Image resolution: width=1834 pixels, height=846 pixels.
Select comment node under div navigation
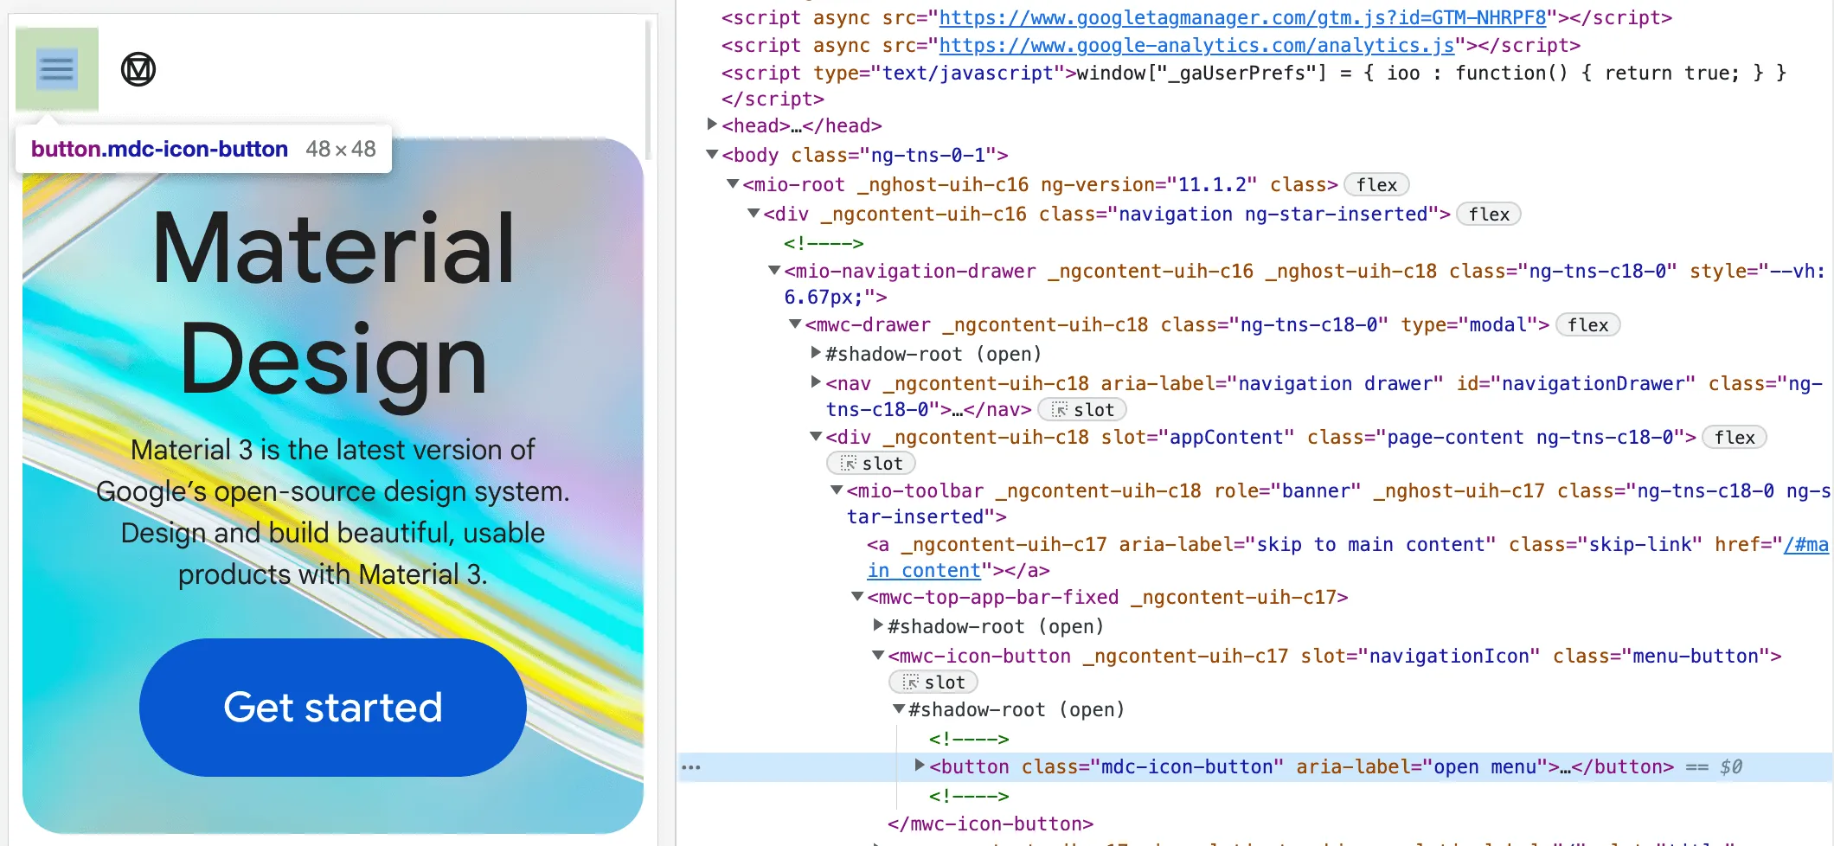click(824, 244)
